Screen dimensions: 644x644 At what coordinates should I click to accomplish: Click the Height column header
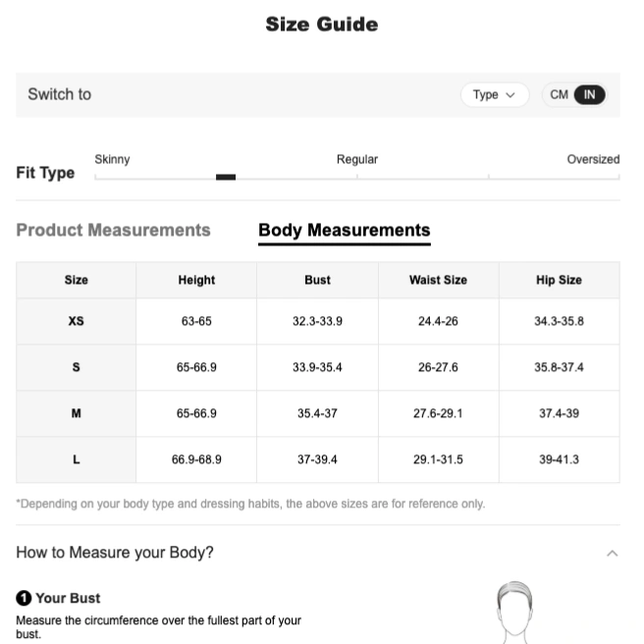point(196,280)
